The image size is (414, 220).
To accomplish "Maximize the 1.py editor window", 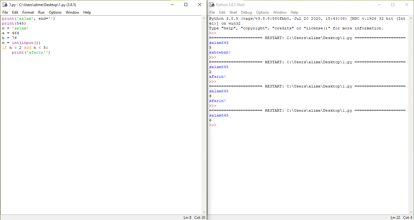I will pos(186,5).
